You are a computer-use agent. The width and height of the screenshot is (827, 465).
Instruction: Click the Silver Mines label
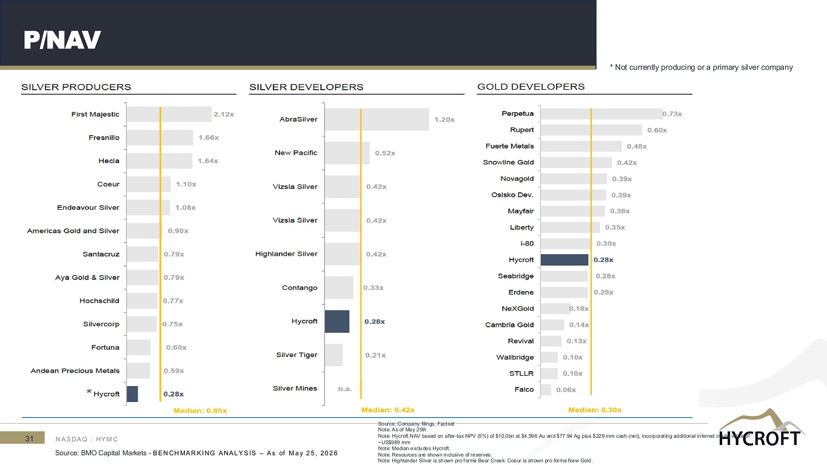295,389
